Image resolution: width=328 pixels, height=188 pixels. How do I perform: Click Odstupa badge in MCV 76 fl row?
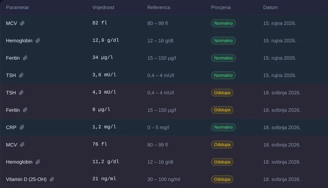pos(222,145)
